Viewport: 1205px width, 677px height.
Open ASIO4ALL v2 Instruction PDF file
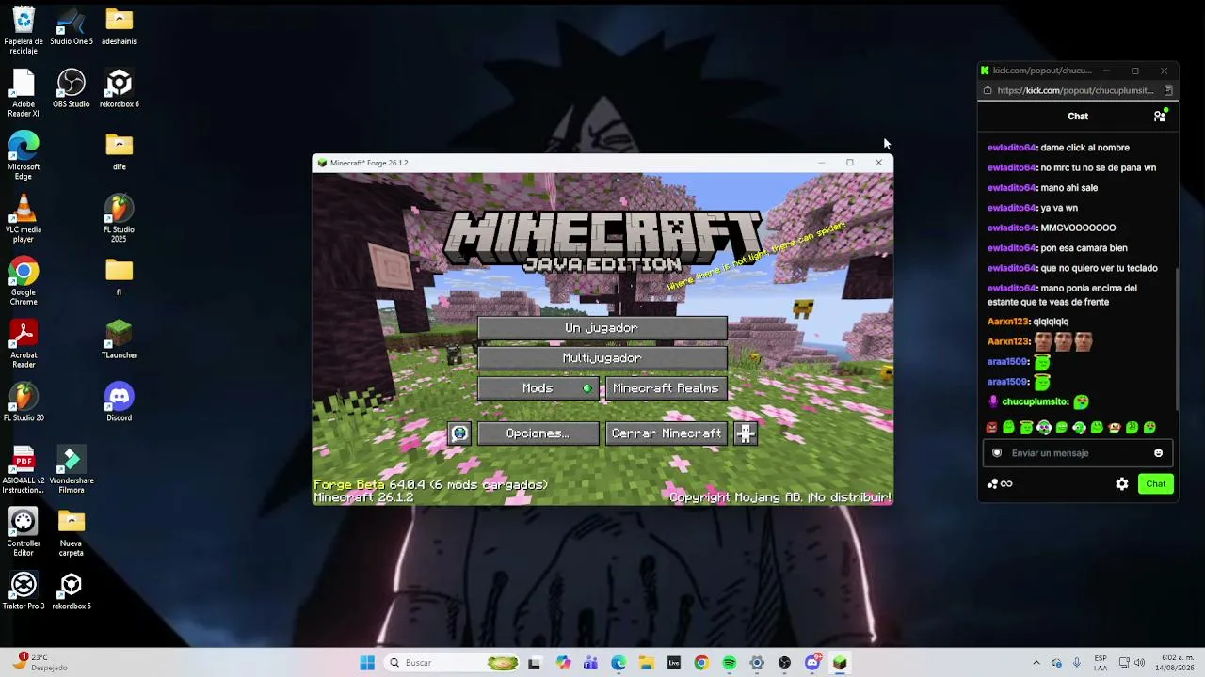point(24,470)
